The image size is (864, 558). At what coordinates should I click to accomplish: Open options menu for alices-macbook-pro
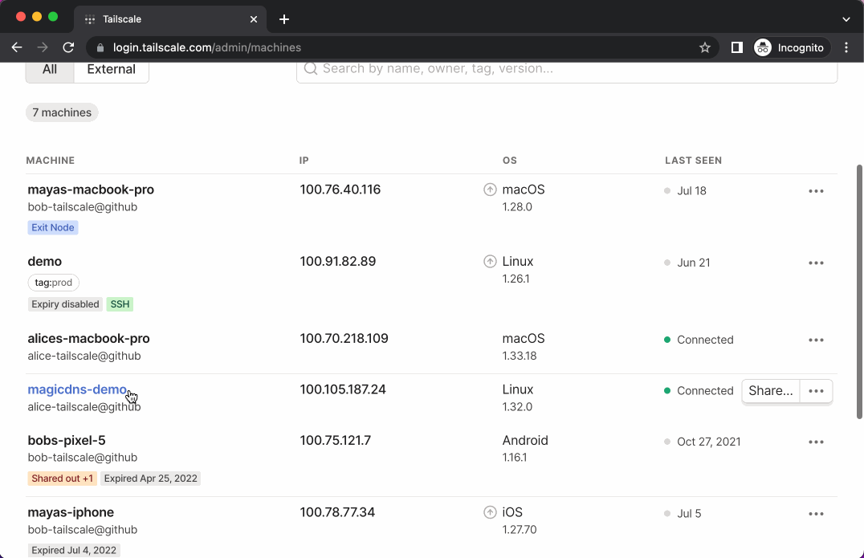[x=816, y=340]
